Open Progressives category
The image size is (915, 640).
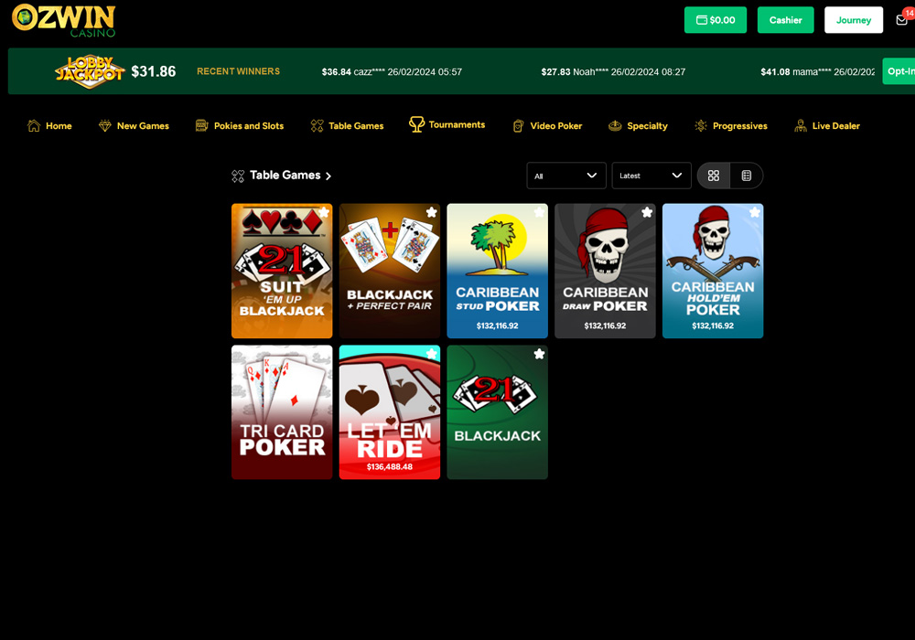pos(730,126)
